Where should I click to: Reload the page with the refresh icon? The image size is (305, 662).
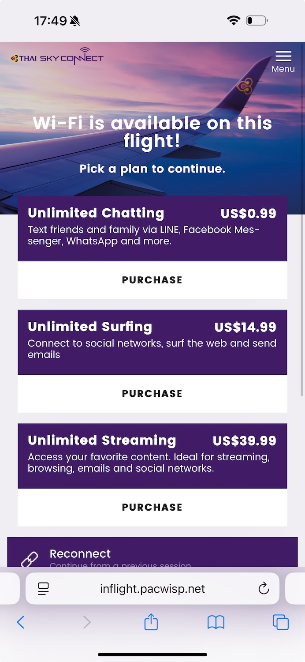(264, 588)
